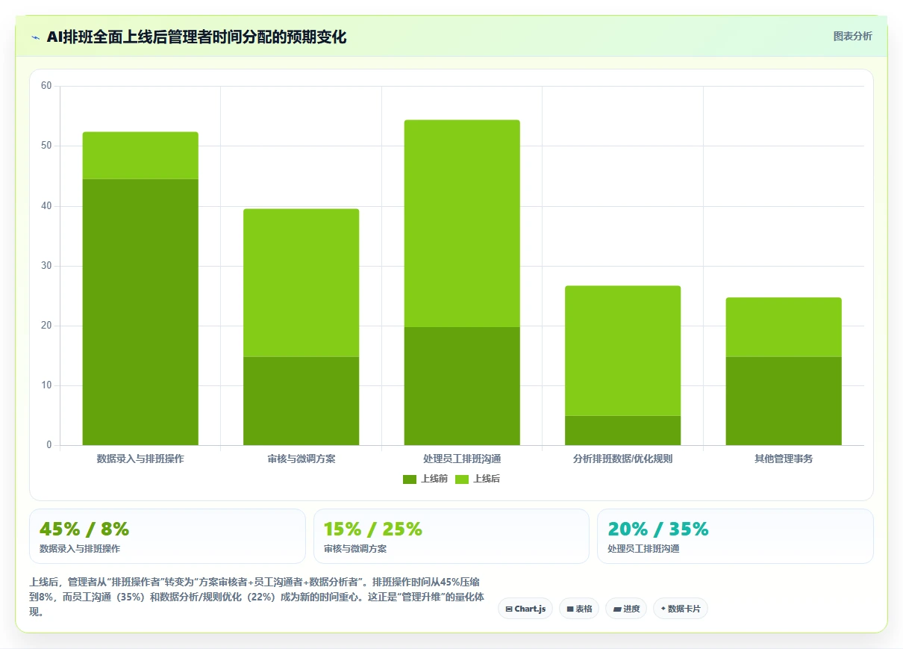Click 上线后 bar segment for 其他管理事务
Screen dimensions: 903x649
click(784, 327)
